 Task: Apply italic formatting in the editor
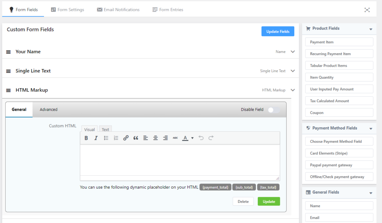click(96, 138)
